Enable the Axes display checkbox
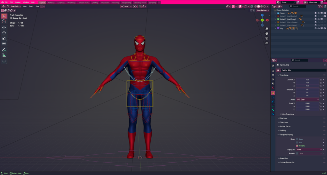This screenshot has width=327, height=175. [297, 142]
